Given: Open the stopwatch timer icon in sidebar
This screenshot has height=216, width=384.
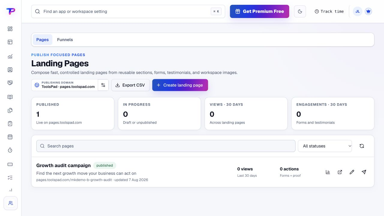Looking at the screenshot, I should pos(10,150).
